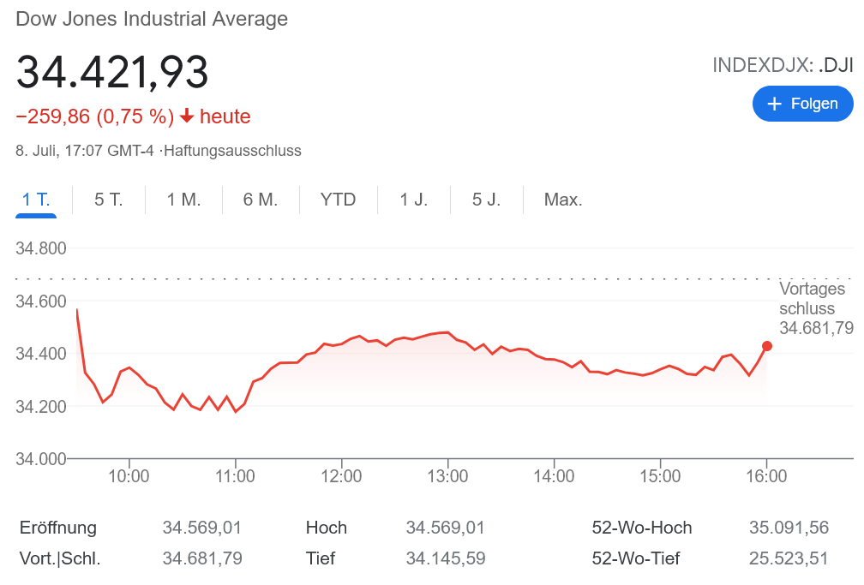Switch chart to 1 J. range
Screen dimensions: 864x585
coord(414,200)
